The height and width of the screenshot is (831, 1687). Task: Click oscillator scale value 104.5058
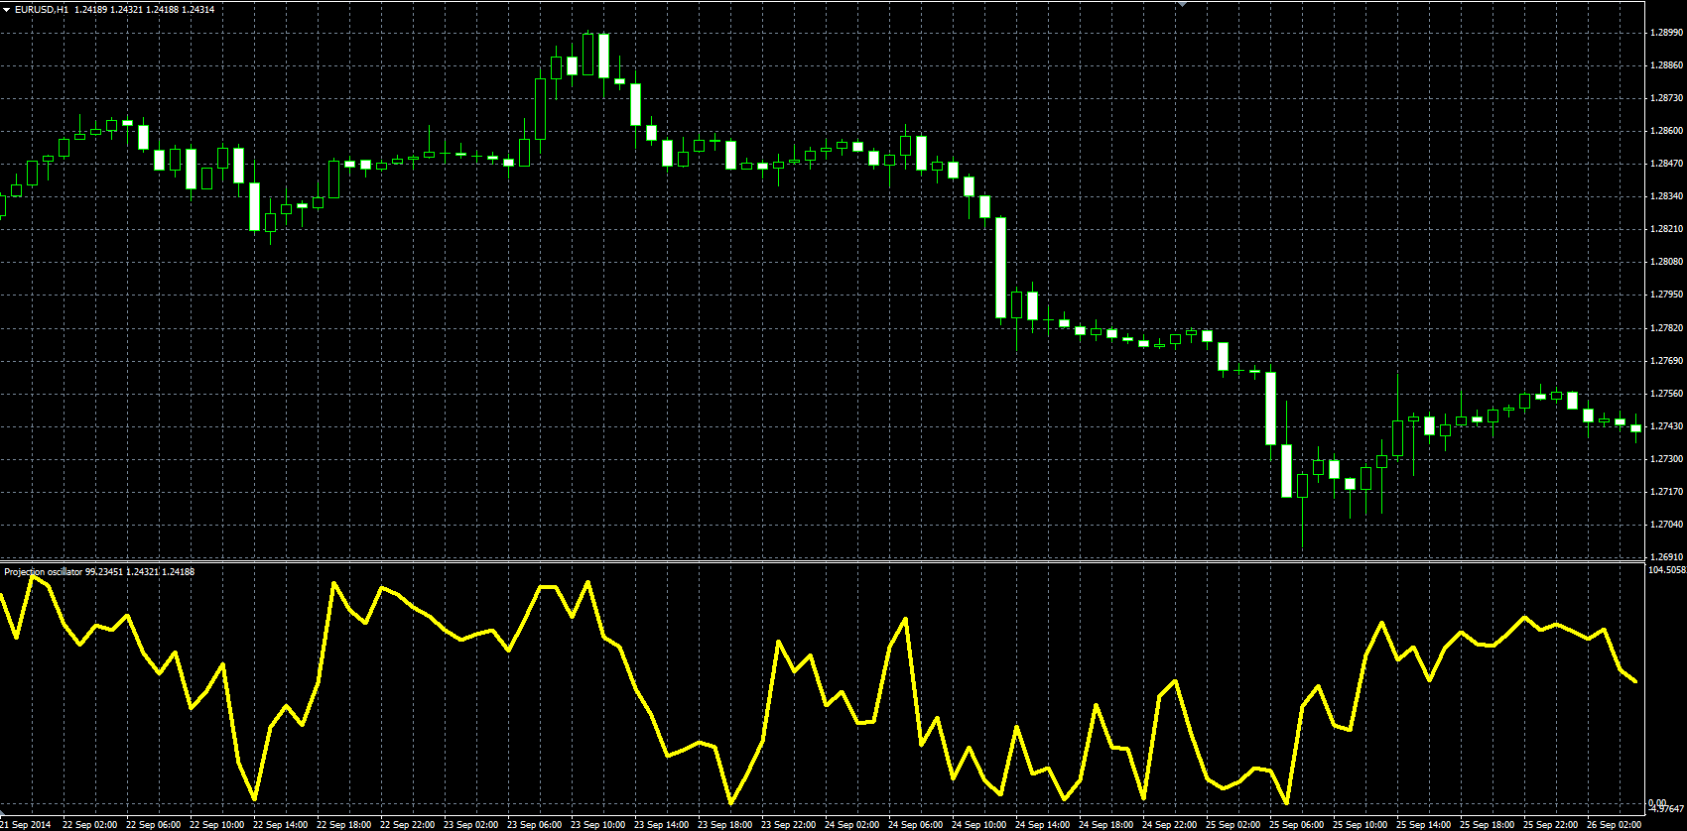1666,570
